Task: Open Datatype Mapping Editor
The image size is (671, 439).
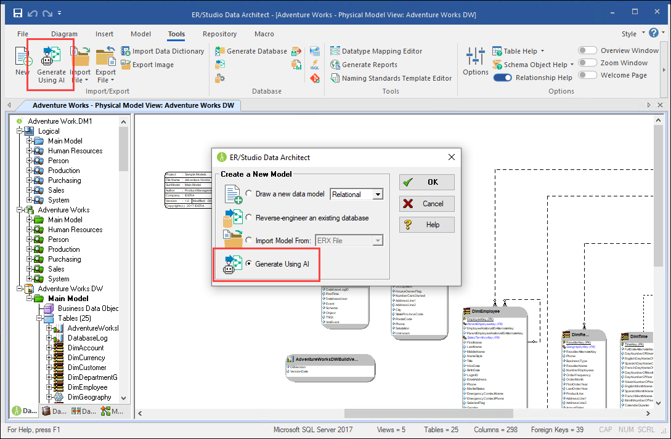Action: pos(376,51)
